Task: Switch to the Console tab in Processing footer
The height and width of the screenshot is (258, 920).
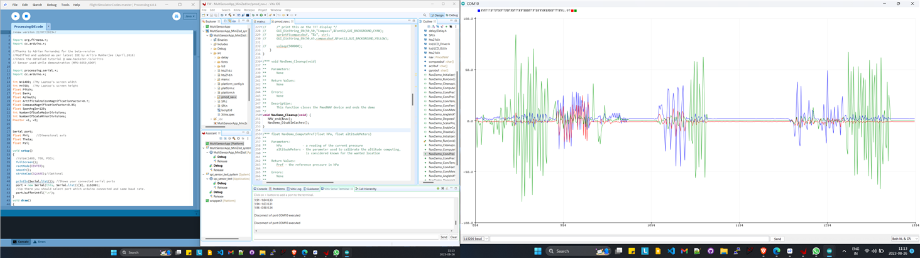Action: point(21,241)
